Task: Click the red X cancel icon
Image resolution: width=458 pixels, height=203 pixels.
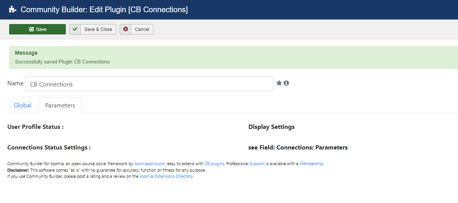Action: point(126,29)
